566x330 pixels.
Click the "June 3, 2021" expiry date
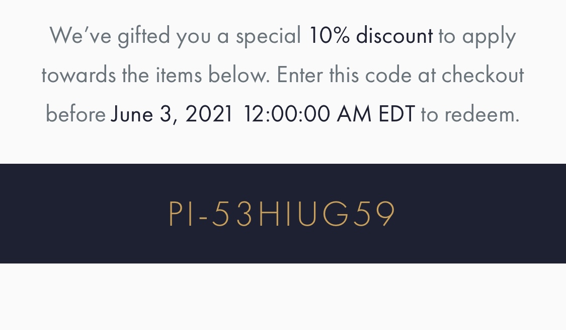coord(172,114)
